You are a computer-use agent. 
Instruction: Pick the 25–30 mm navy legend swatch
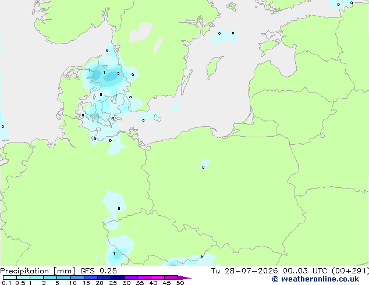click(118, 277)
